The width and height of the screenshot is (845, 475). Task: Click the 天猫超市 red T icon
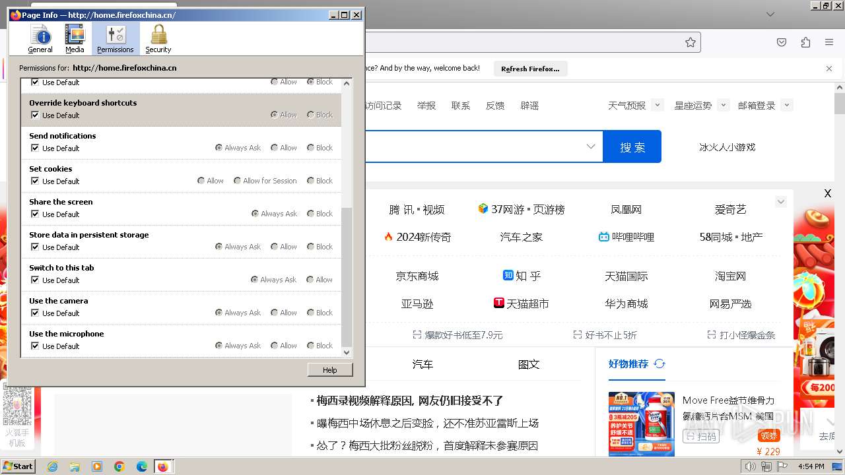499,303
